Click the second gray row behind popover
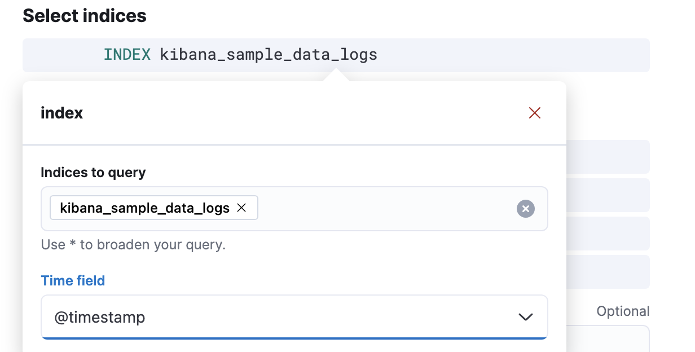This screenshot has height=352, width=695. click(608, 195)
